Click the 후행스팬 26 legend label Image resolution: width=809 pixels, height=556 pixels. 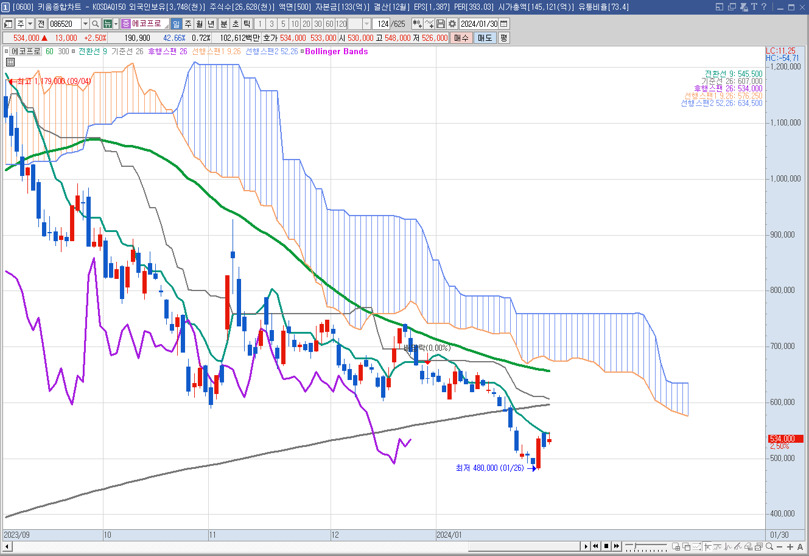pyautogui.click(x=167, y=52)
